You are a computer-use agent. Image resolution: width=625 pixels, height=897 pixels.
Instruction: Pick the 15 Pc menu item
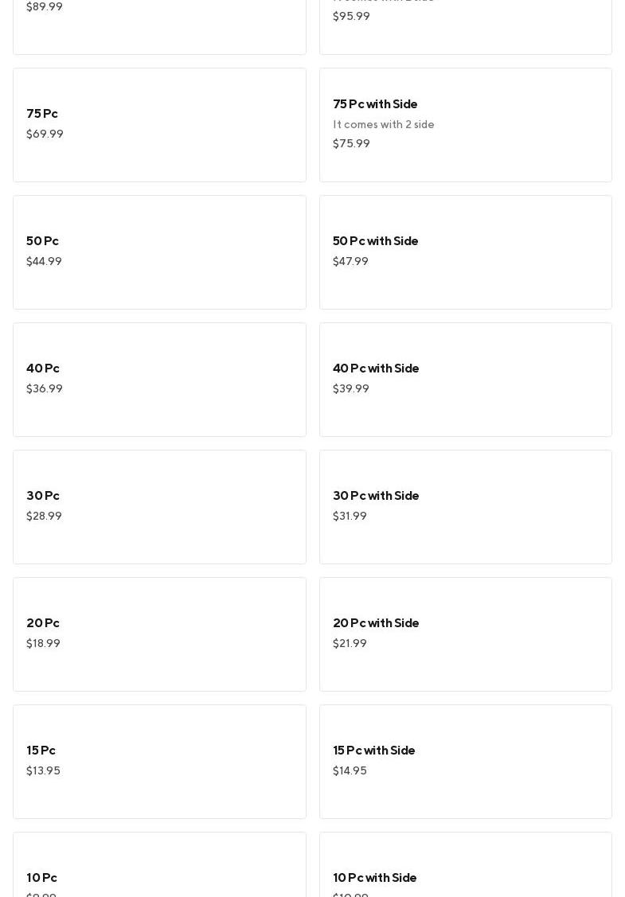pos(159,761)
